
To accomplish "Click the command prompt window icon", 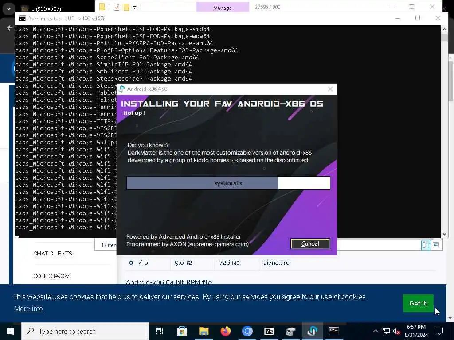I will point(22,19).
